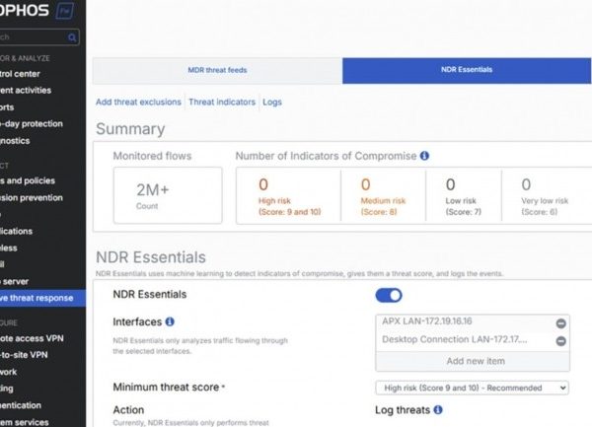Click Low risk (Score: 7) indicator

[464, 196]
